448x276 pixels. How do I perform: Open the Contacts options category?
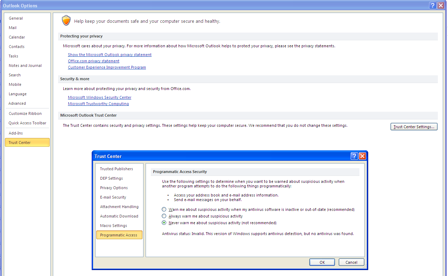(x=27, y=47)
